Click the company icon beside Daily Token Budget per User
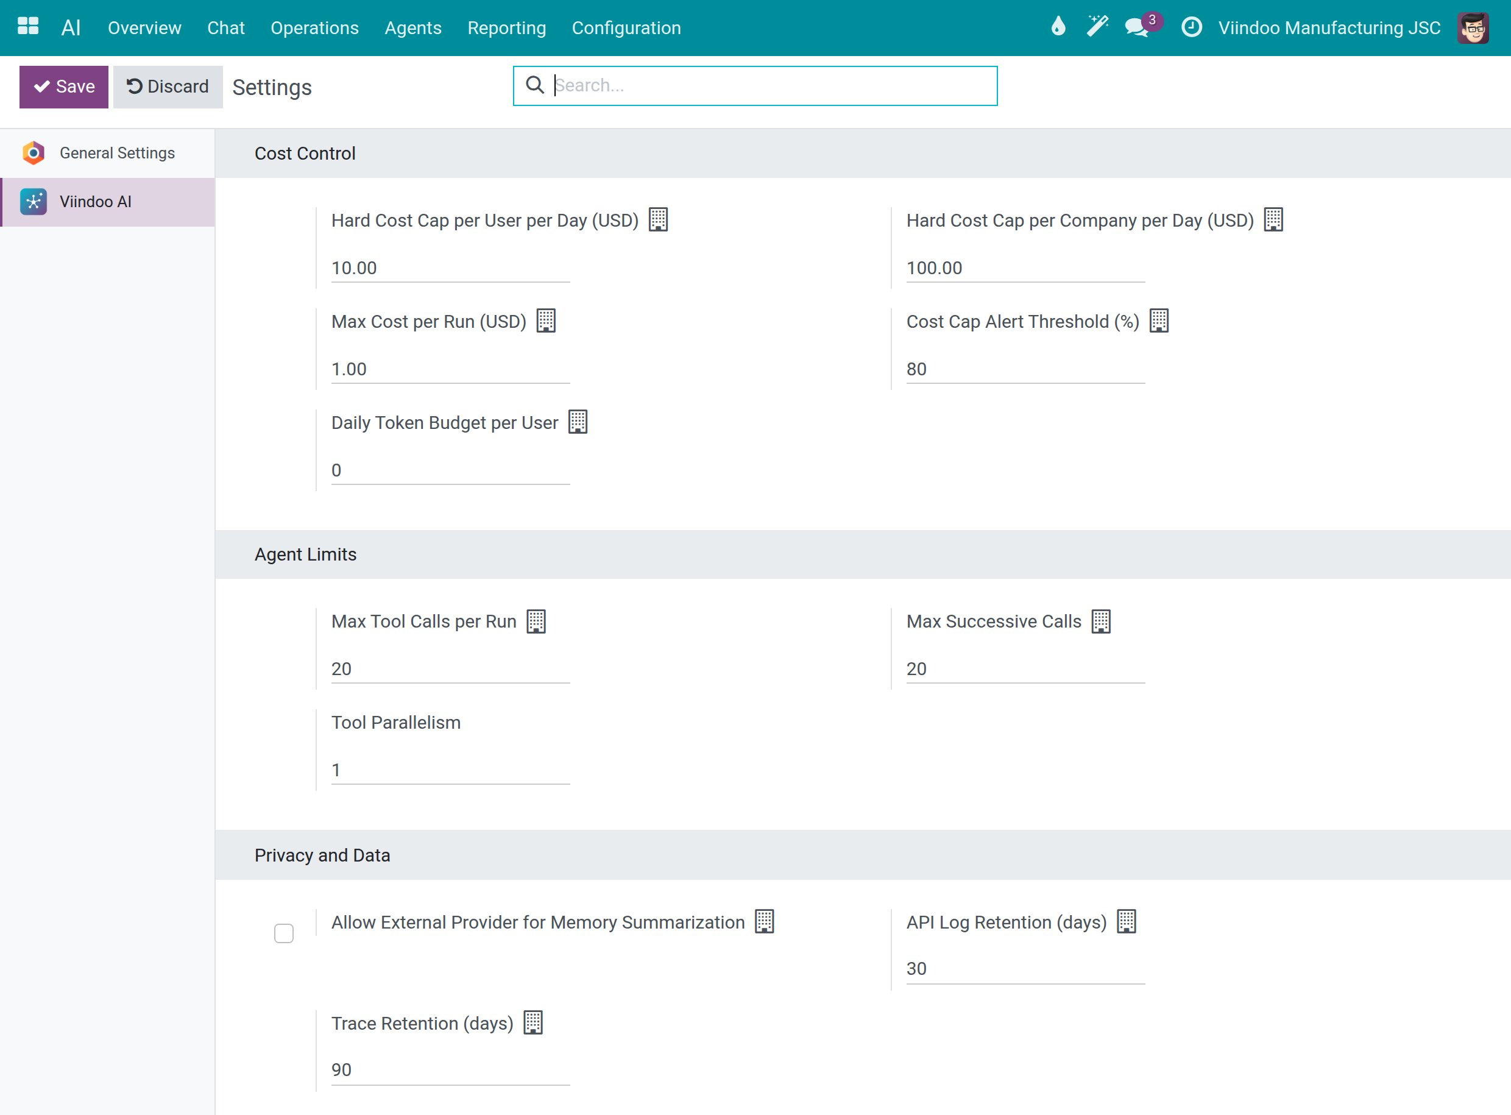This screenshot has height=1115, width=1511. pyautogui.click(x=578, y=422)
